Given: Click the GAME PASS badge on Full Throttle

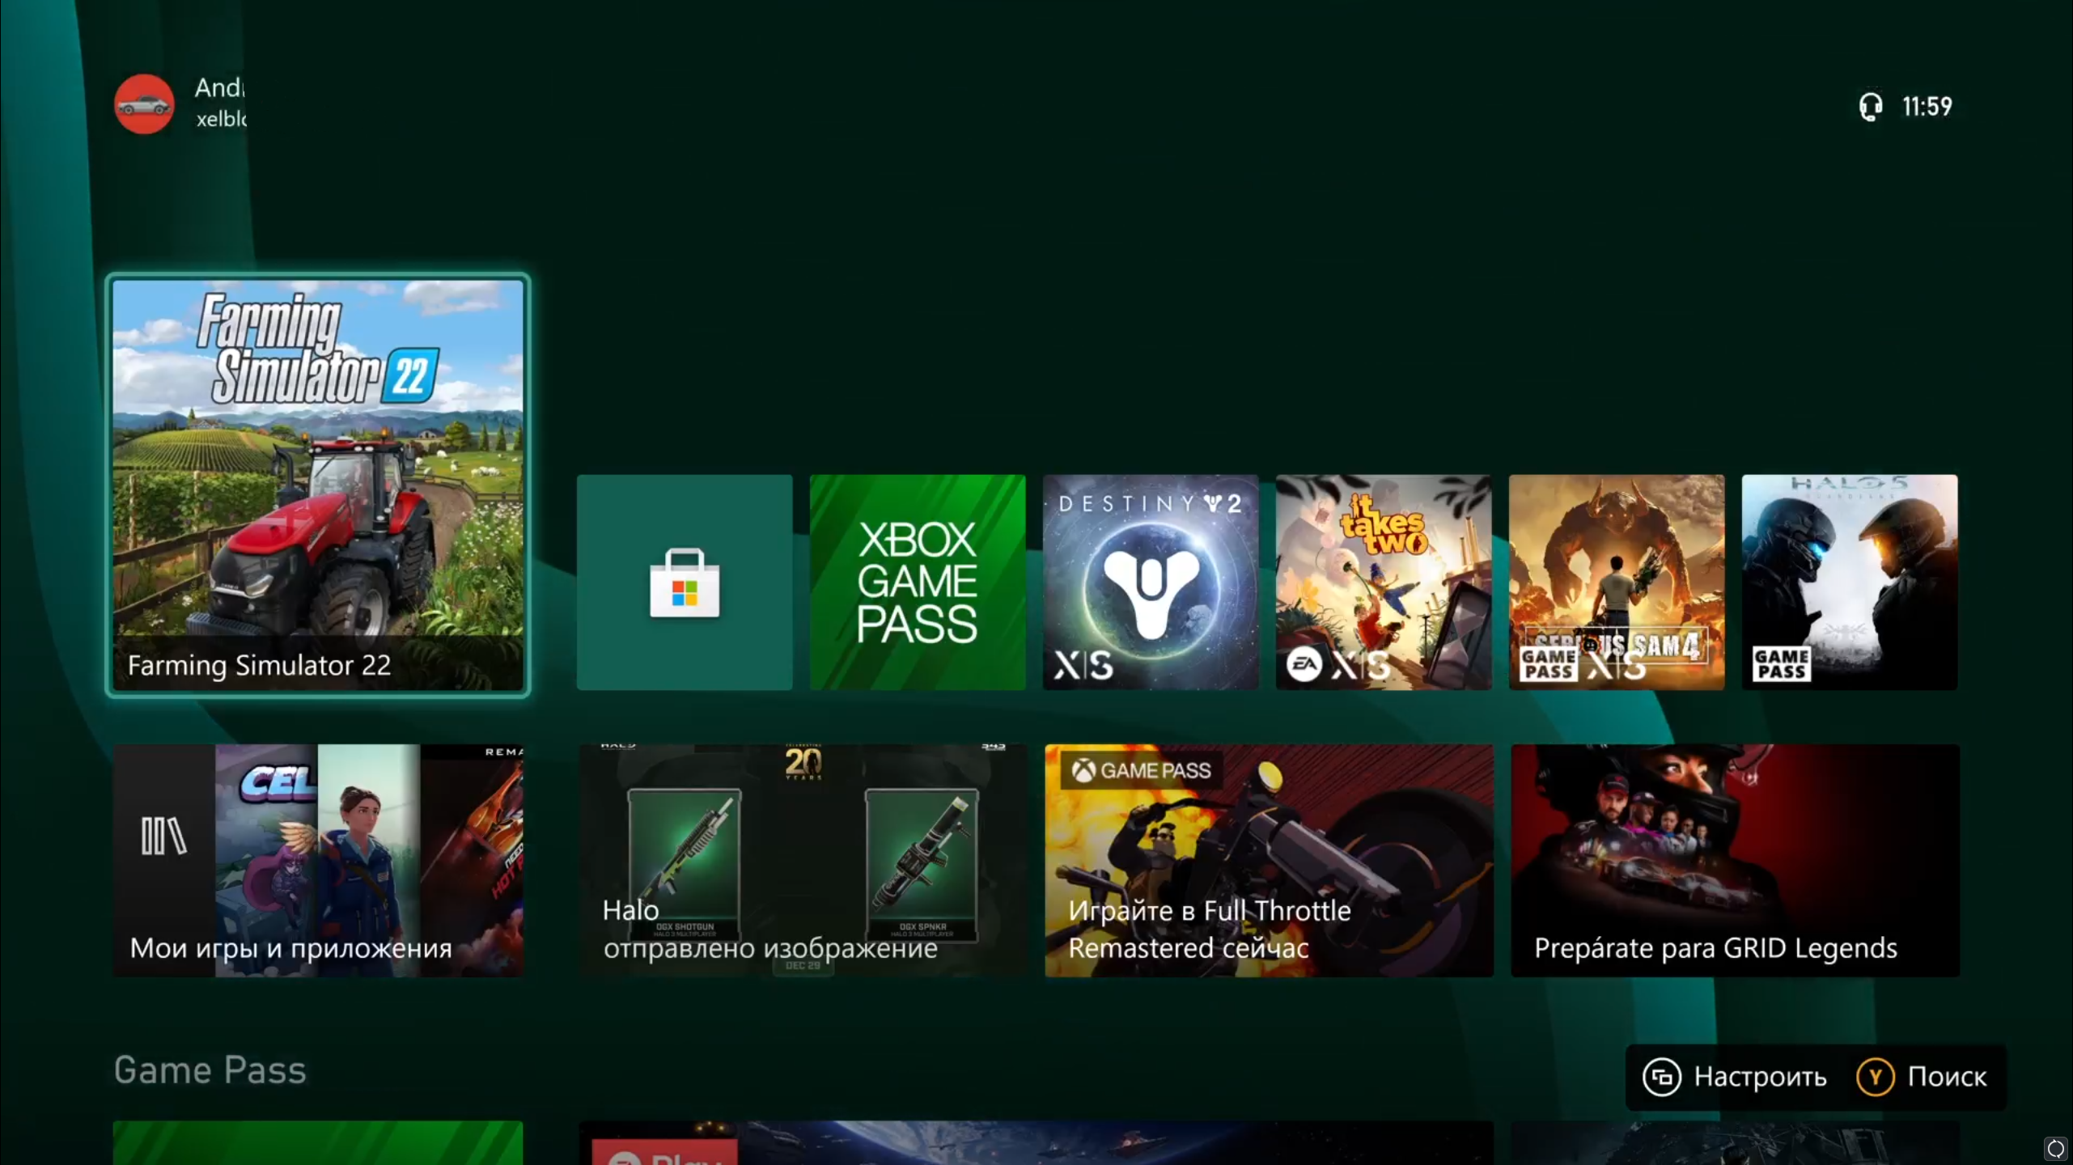Looking at the screenshot, I should 1142,770.
